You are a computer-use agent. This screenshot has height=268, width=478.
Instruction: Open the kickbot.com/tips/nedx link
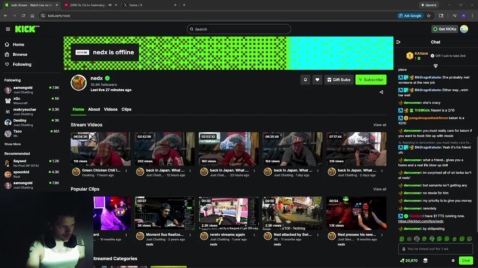(x=420, y=221)
